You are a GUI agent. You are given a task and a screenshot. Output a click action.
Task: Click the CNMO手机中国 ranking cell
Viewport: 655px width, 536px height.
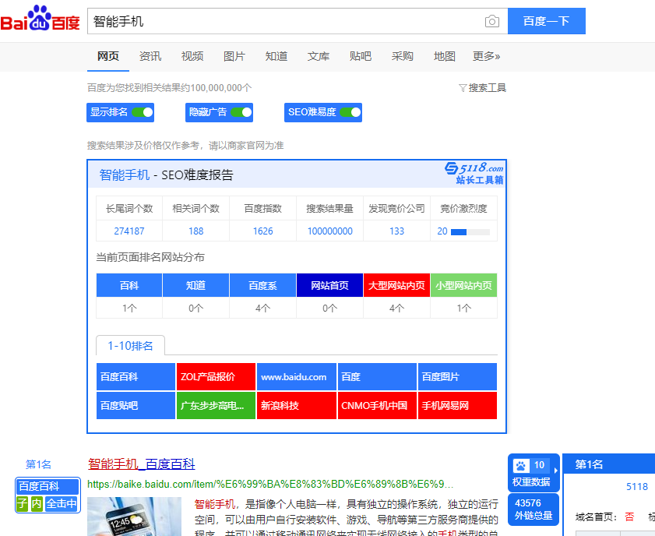(x=377, y=405)
